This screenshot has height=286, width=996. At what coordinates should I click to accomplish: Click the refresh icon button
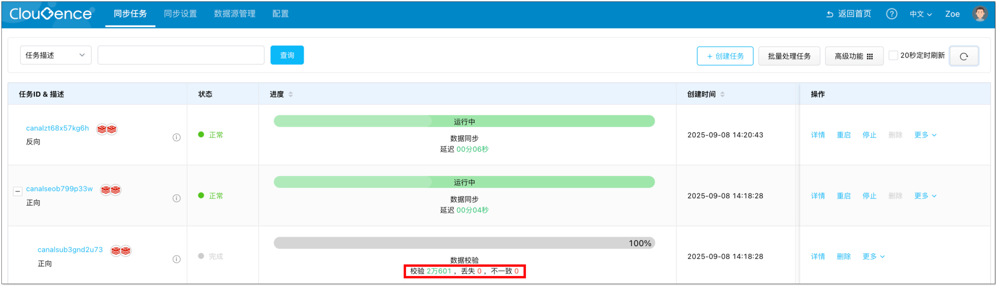(964, 56)
